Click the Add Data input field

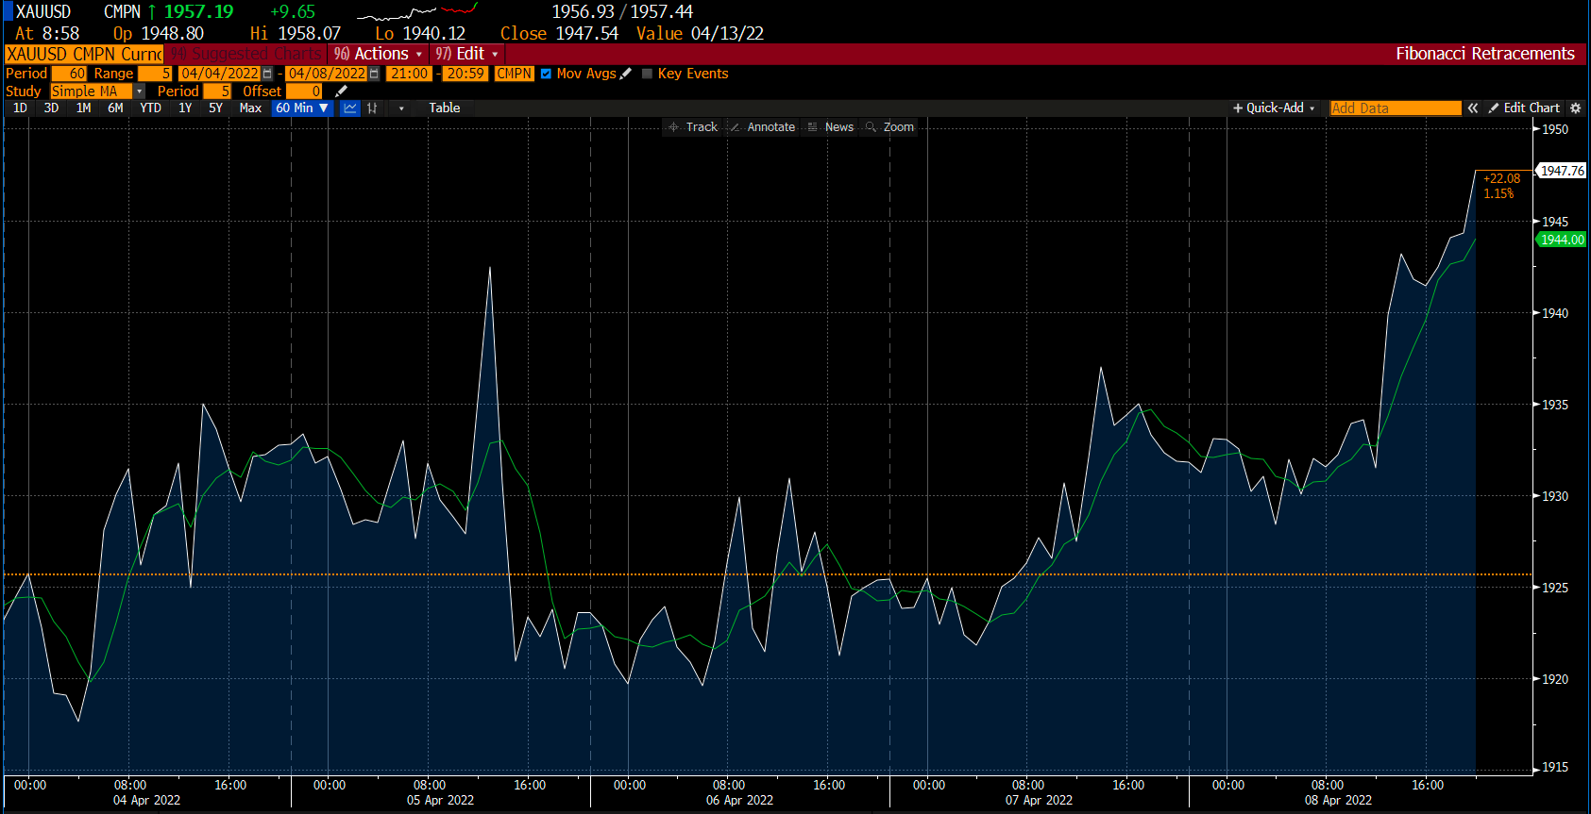[x=1395, y=108]
